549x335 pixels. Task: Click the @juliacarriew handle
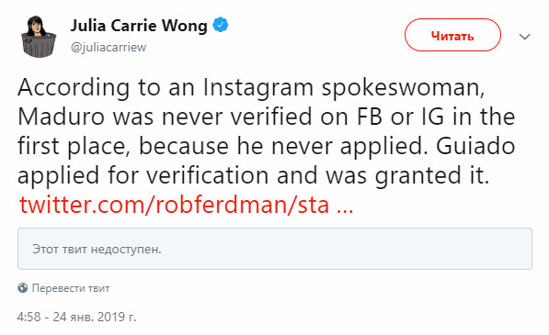[x=109, y=47]
